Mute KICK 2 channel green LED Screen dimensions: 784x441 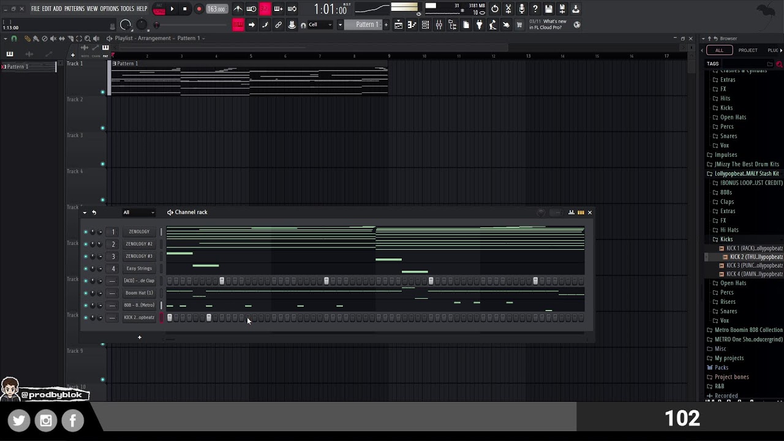tap(86, 317)
